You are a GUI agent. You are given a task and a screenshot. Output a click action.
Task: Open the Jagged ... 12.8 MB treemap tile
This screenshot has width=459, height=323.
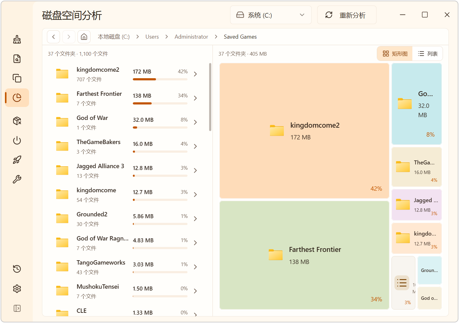click(417, 205)
